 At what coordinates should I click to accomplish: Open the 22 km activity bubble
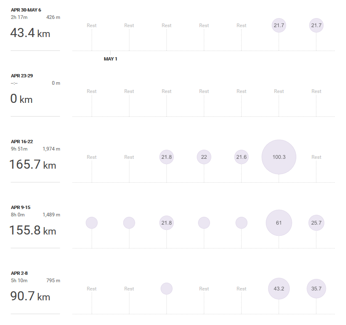click(x=204, y=157)
